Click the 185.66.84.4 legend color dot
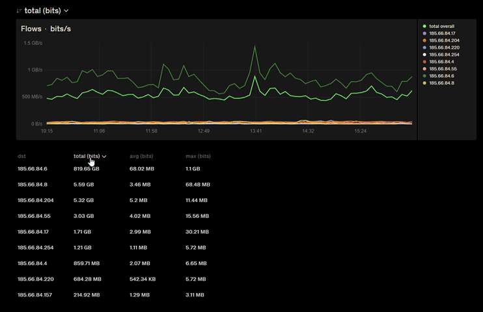The image size is (483, 312). (425, 62)
